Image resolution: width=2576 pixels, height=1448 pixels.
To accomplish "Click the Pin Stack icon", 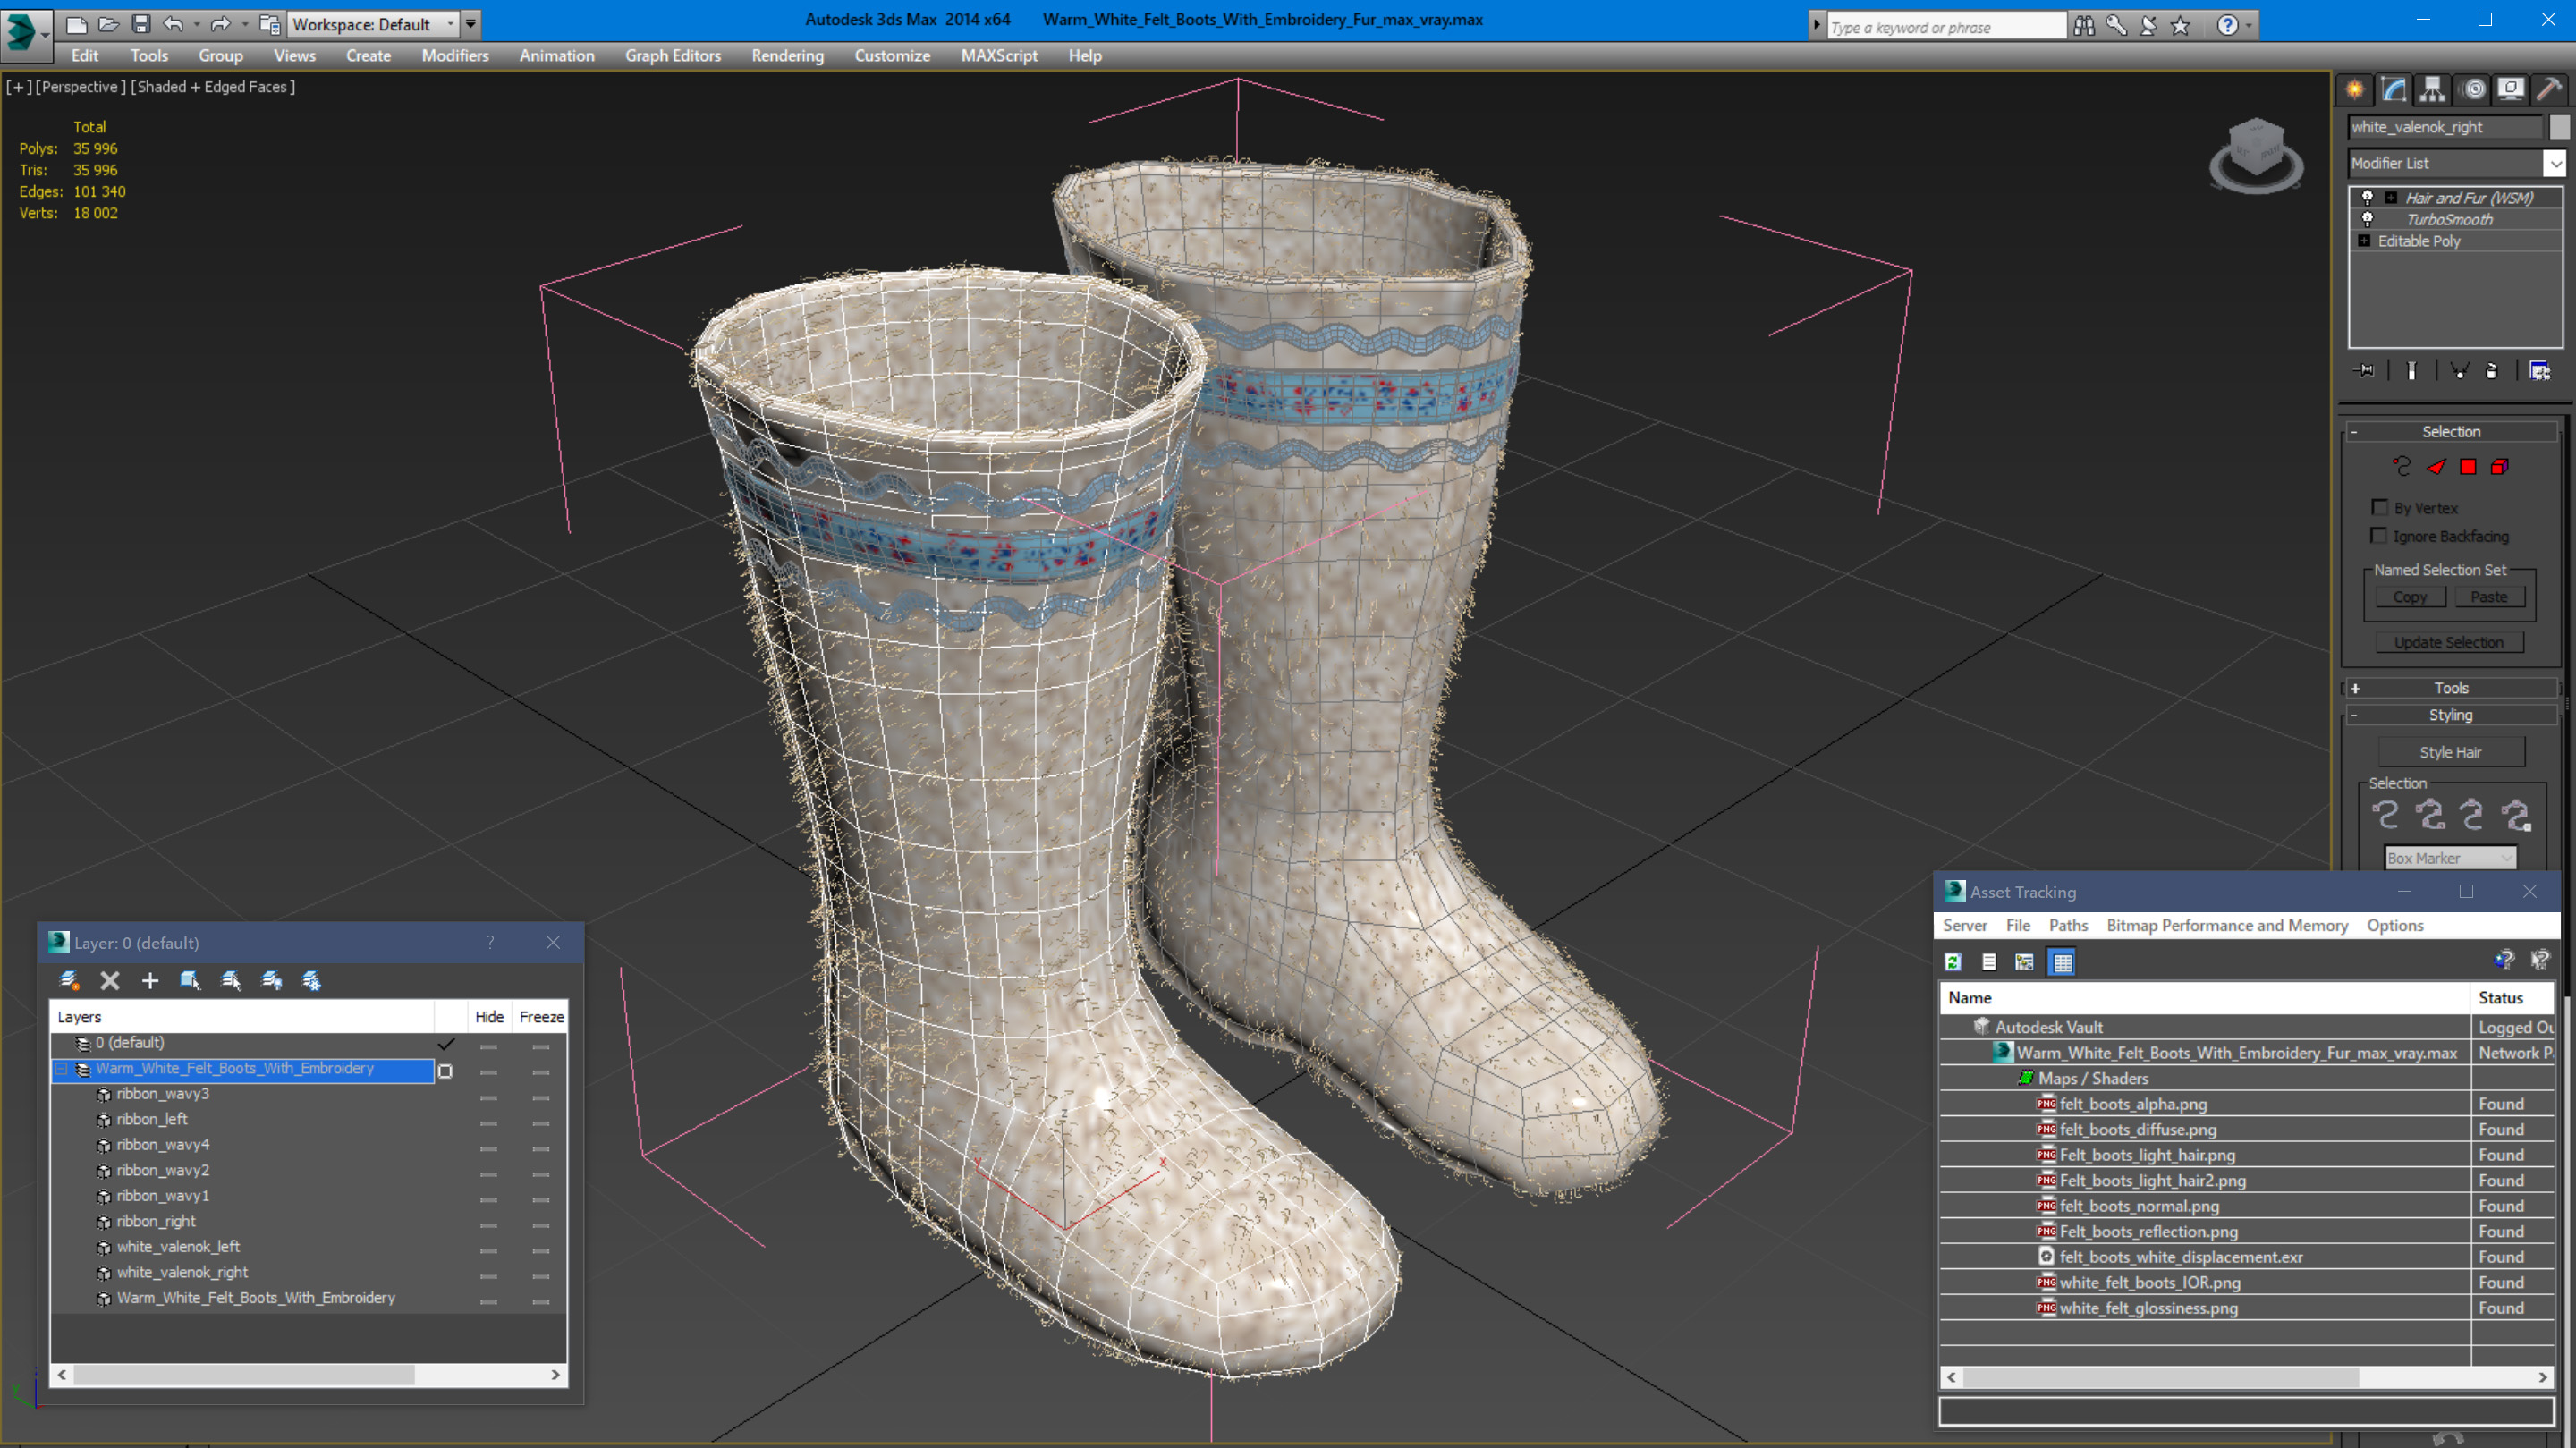I will (2365, 371).
